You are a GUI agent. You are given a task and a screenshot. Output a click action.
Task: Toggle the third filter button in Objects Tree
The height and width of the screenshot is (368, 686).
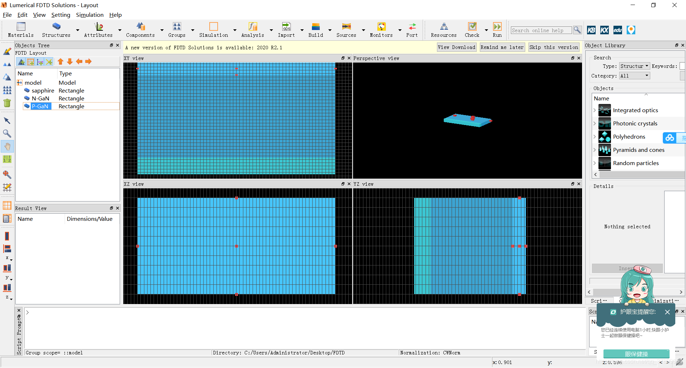tap(40, 62)
